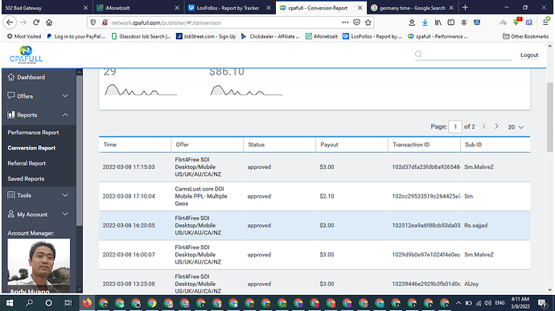Viewport: 555px width, 311px height.
Task: Open rows-per-page dropdown showing 20
Action: coord(516,127)
